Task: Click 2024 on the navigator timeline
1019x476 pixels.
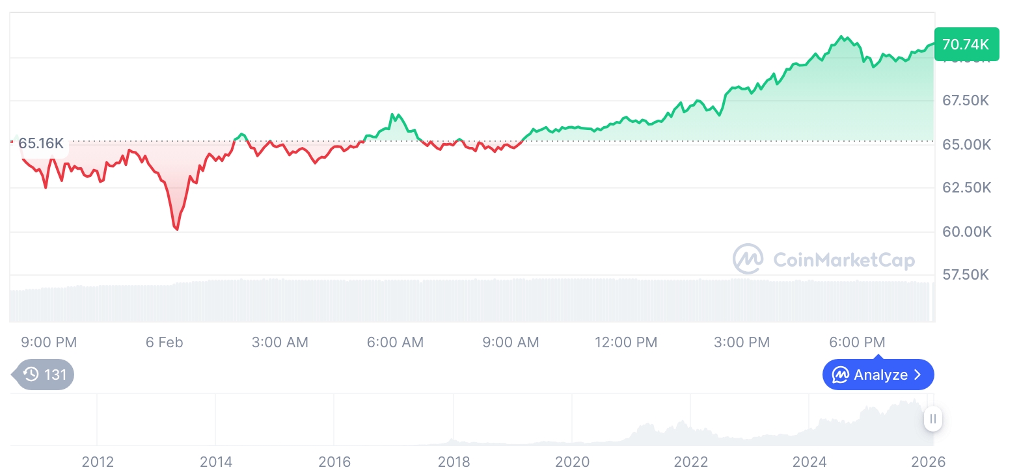Action: 809,462
